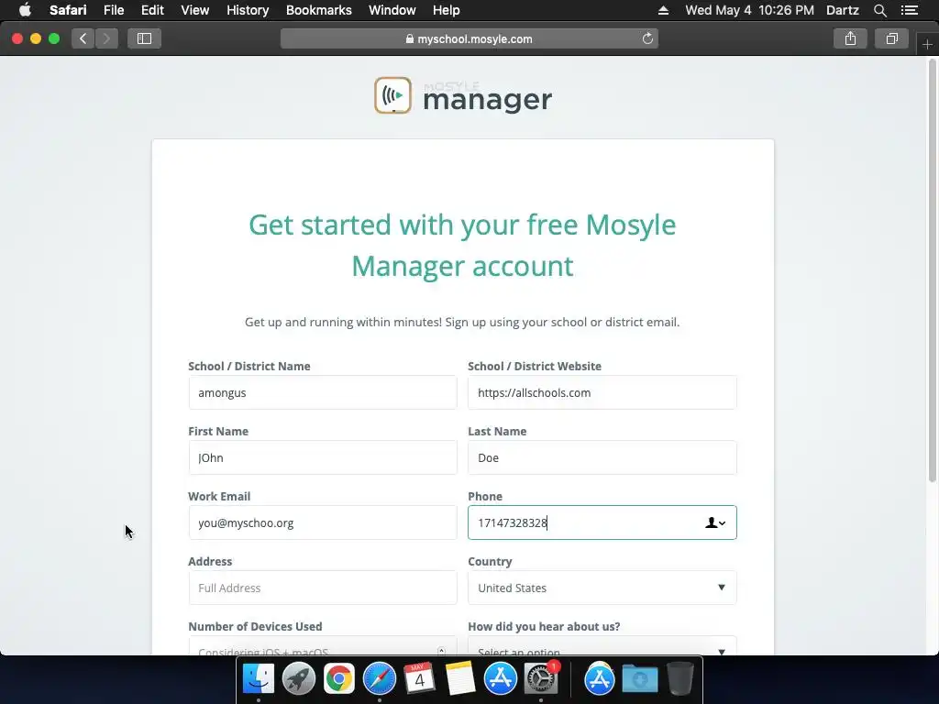Viewport: 939px width, 704px height.
Task: Click the page vertical scrollbar
Action: point(932,269)
